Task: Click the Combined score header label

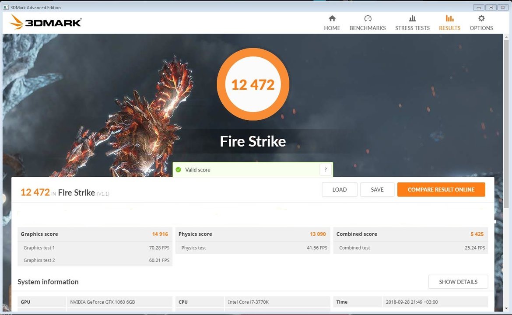Action: coord(357,234)
